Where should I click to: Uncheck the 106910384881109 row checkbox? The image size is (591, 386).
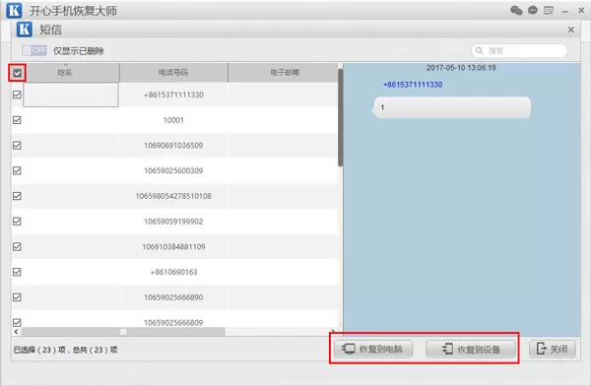tap(17, 246)
